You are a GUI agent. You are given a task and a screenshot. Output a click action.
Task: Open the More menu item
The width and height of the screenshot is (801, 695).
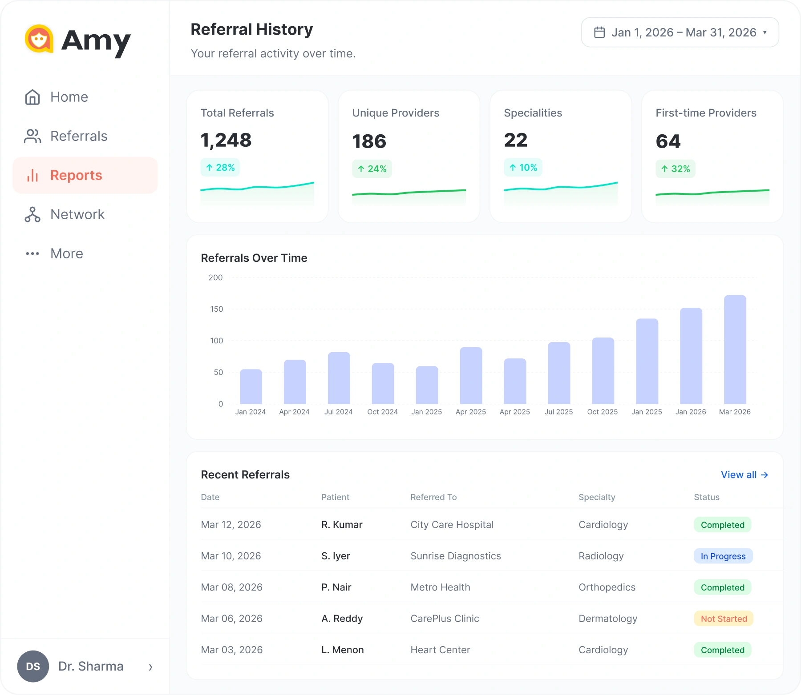(85, 253)
